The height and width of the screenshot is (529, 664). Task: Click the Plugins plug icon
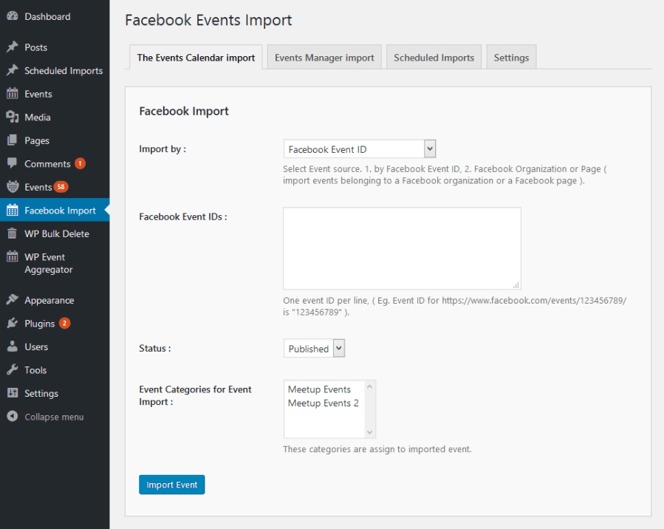point(12,324)
